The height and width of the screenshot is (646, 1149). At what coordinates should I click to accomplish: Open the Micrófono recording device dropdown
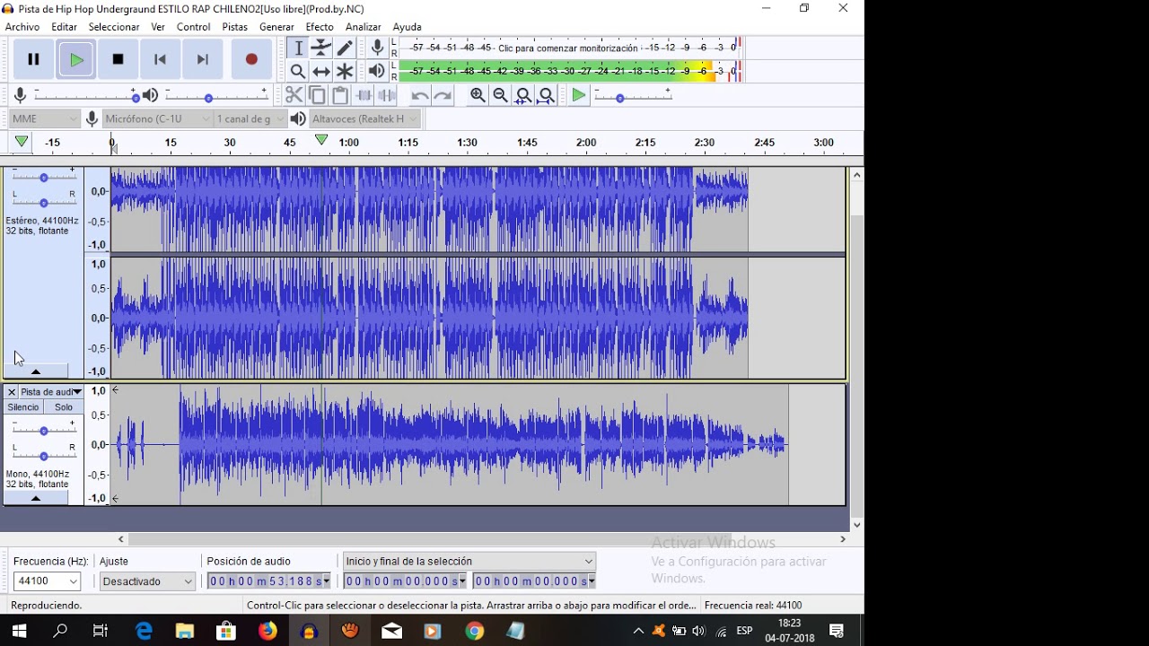(157, 118)
